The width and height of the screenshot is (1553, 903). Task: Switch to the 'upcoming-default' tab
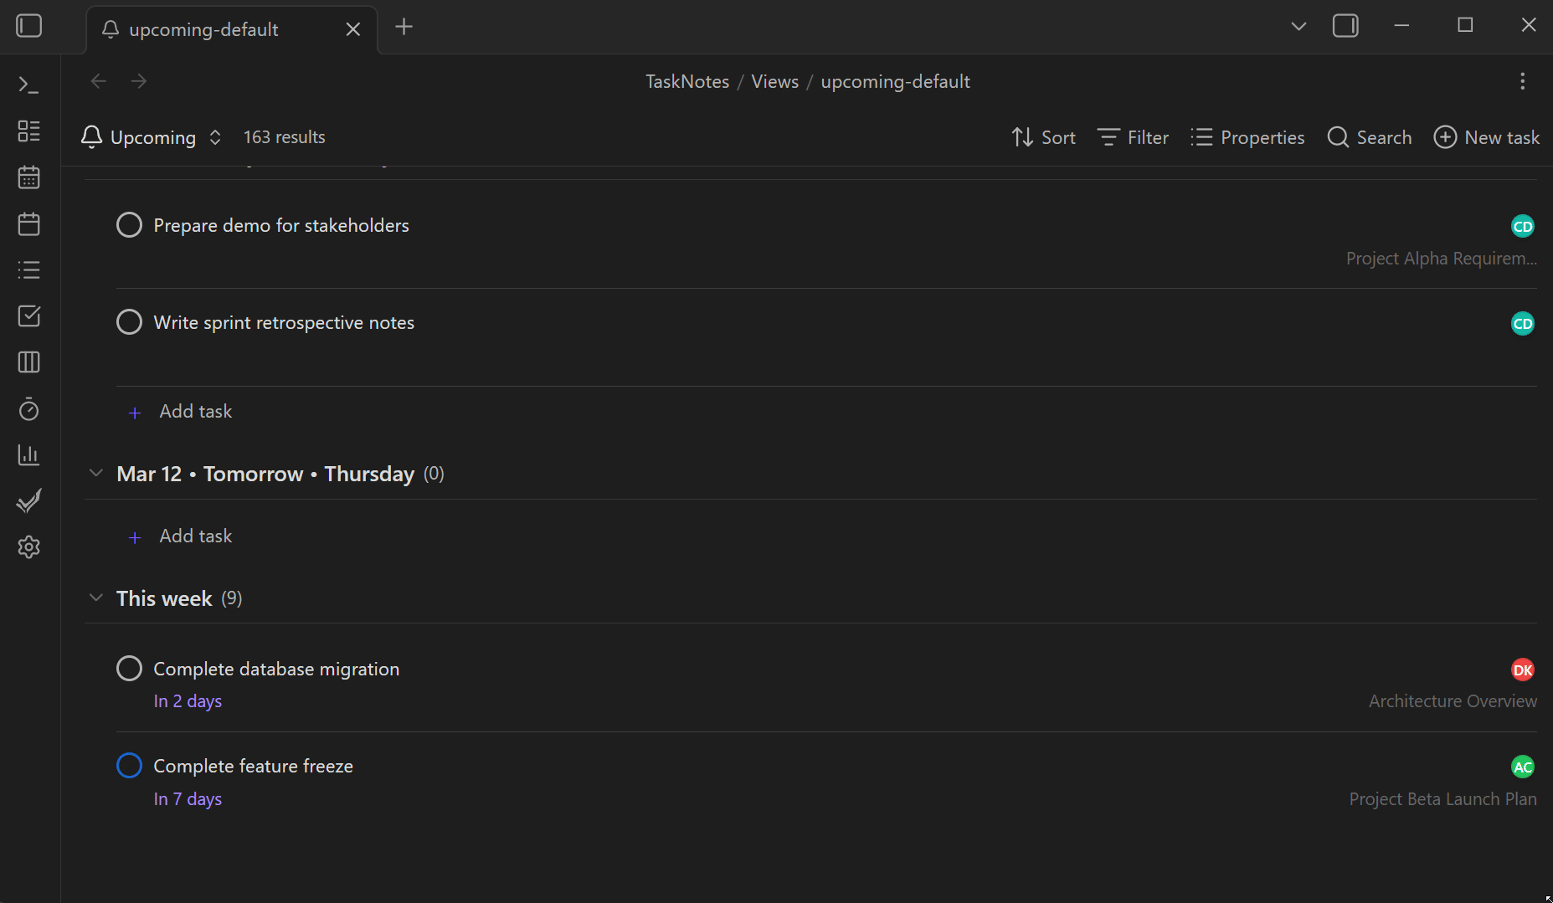pos(203,28)
